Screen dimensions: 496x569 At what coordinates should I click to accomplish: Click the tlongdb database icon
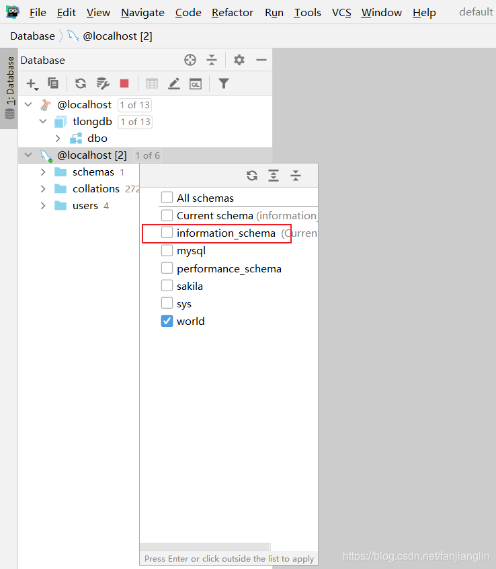point(60,122)
